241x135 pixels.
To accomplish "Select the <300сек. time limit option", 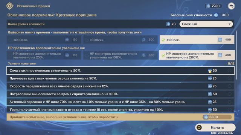I will tap(120, 40).
